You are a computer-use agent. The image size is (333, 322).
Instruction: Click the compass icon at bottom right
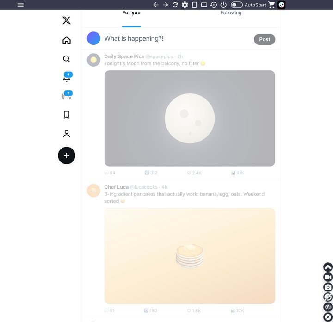(x=328, y=317)
